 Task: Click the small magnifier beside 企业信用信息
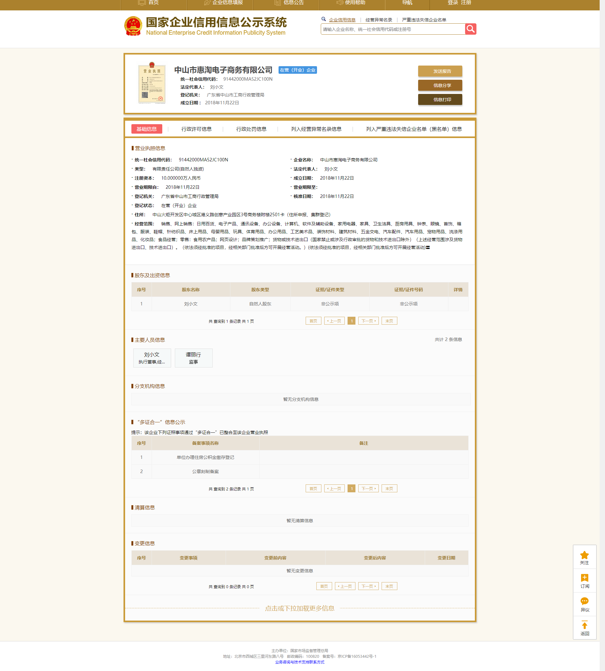click(323, 19)
